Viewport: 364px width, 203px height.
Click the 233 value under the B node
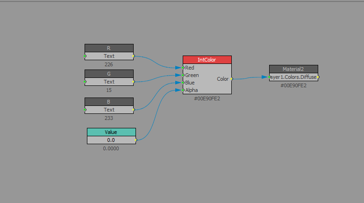tap(109, 118)
